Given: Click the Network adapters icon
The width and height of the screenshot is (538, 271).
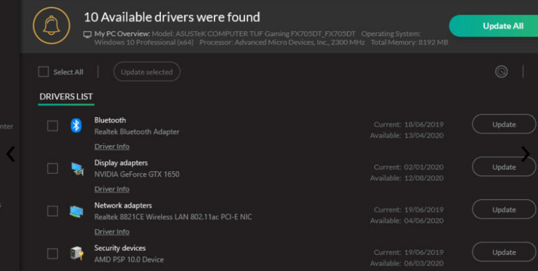Looking at the screenshot, I should point(77,211).
